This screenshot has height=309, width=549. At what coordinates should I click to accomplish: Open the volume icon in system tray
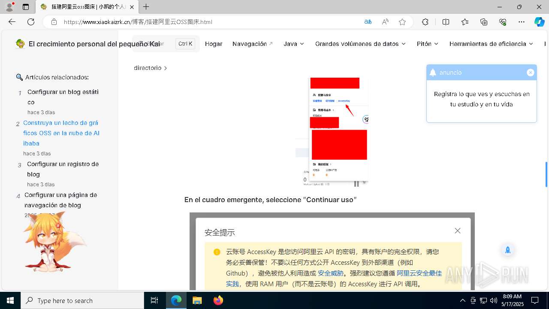click(494, 300)
